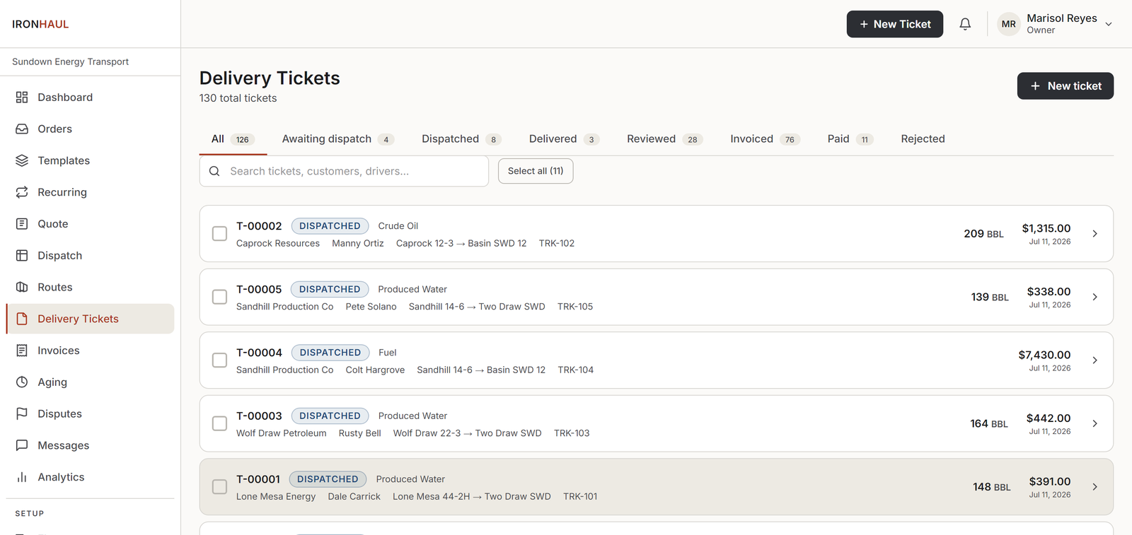
Task: Navigate to Invoices link
Action: tap(90, 351)
